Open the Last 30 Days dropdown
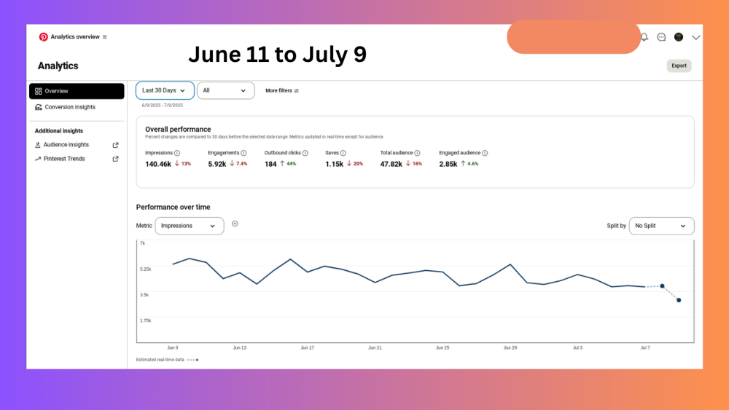The width and height of the screenshot is (729, 410). [x=165, y=90]
